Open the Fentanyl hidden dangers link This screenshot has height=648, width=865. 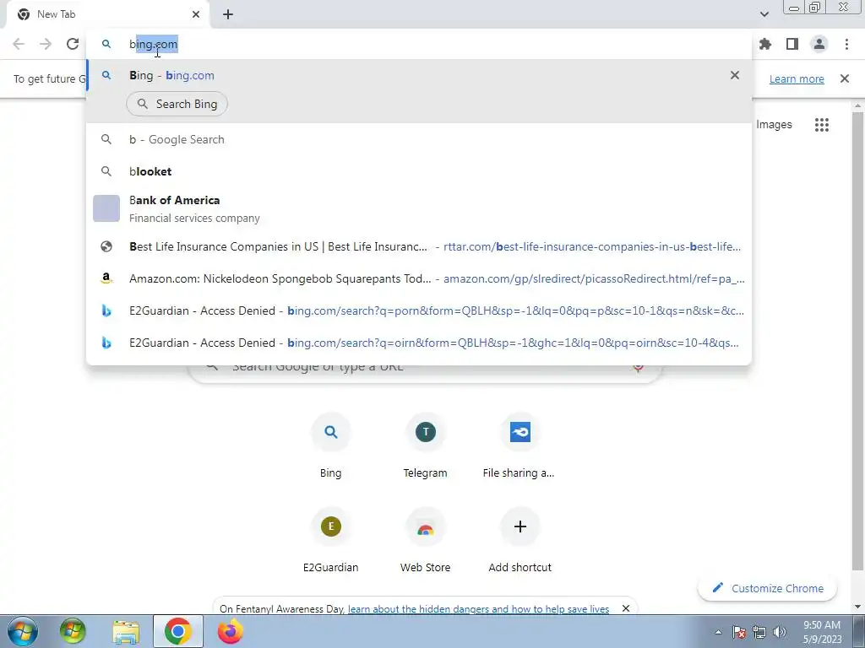pos(478,609)
